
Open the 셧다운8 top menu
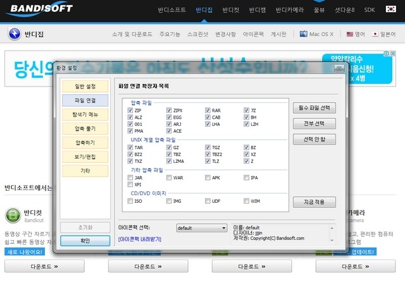click(344, 10)
